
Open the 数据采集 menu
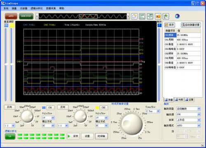(51, 8)
